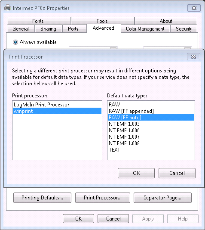Select TEXT as default data type
Image resolution: width=205 pixels, height=230 pixels.
coord(151,150)
